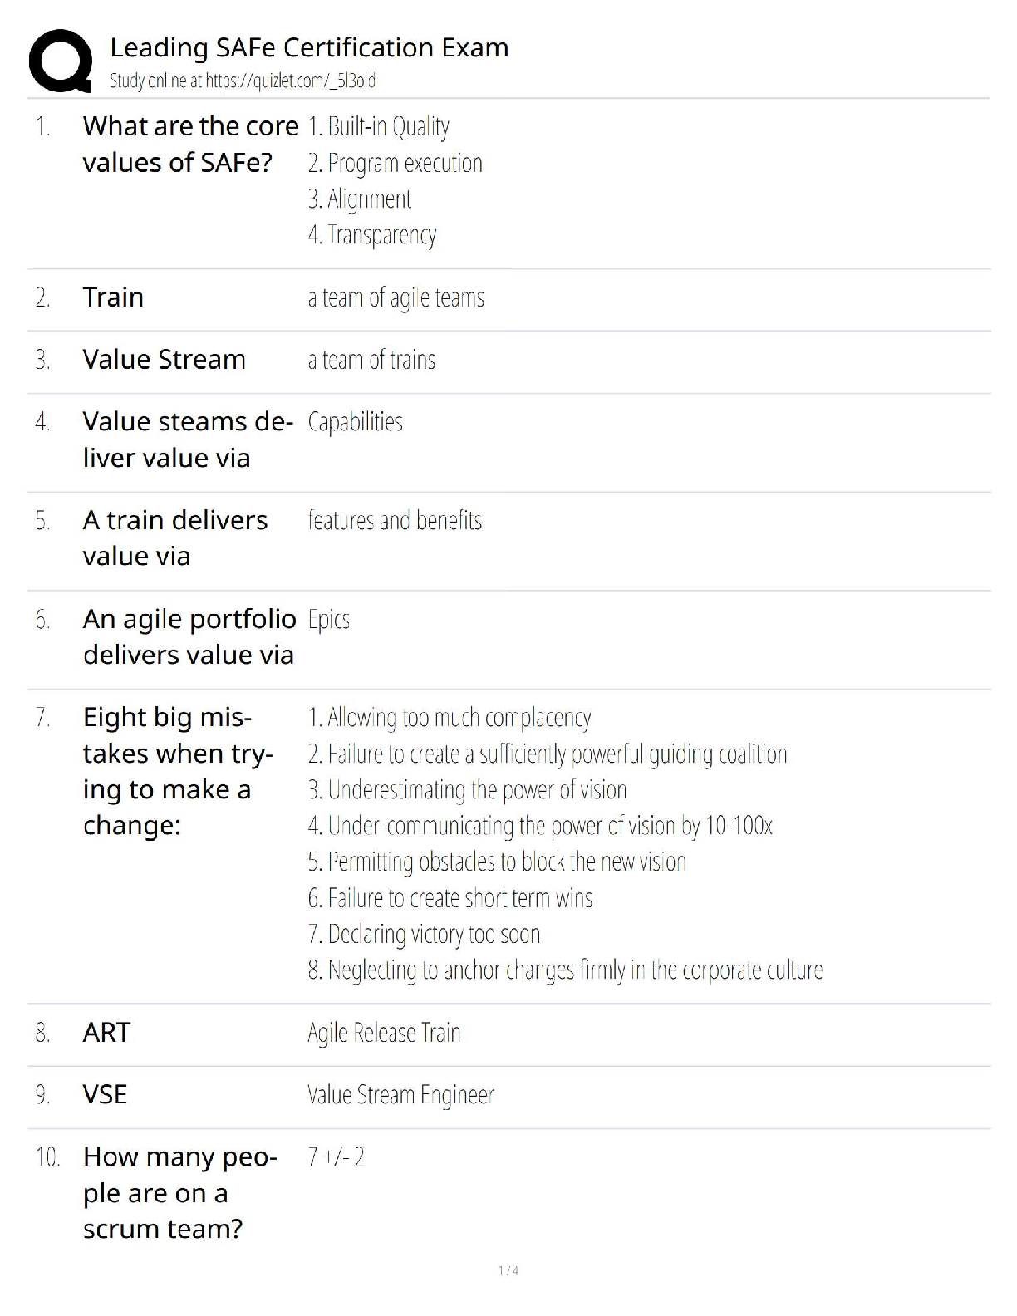
Task: Click the 'features and benefits' answer
Action: 395,521
